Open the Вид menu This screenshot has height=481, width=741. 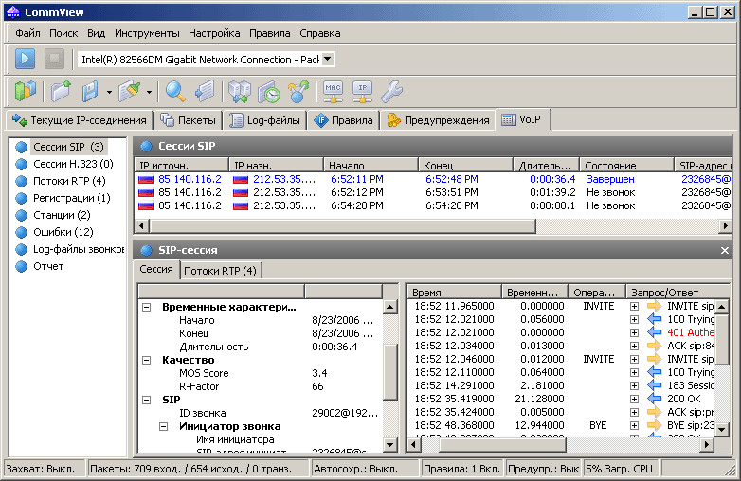pos(96,33)
